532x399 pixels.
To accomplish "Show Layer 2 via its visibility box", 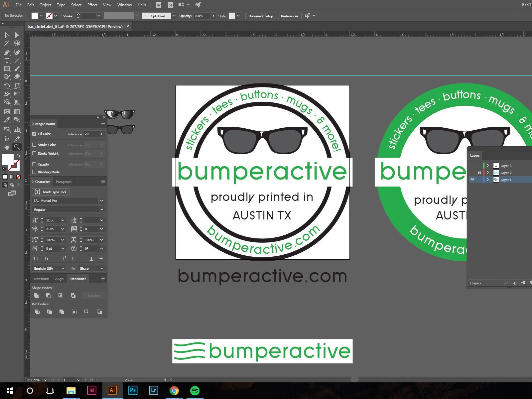I will coord(472,173).
